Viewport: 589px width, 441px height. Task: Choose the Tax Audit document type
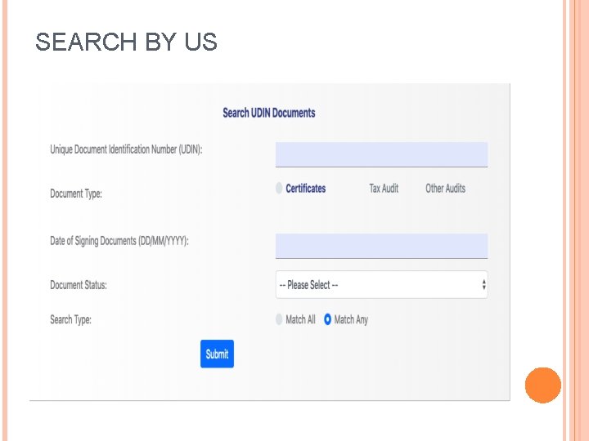tap(384, 189)
